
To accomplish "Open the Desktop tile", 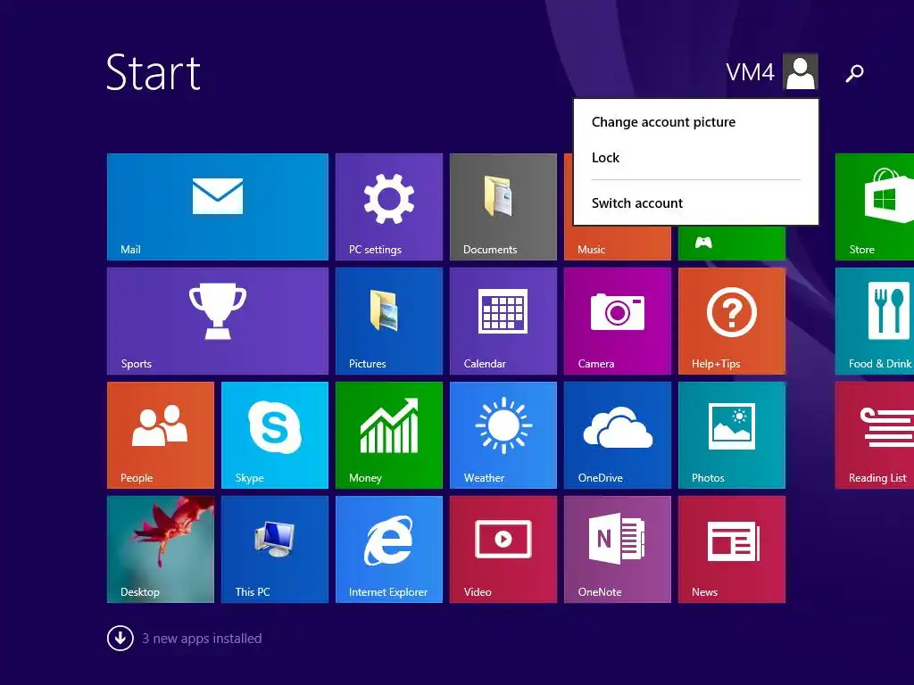I will 161,549.
